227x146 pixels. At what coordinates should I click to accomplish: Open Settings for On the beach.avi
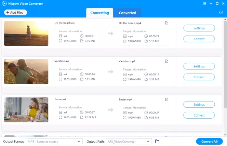tap(199, 28)
